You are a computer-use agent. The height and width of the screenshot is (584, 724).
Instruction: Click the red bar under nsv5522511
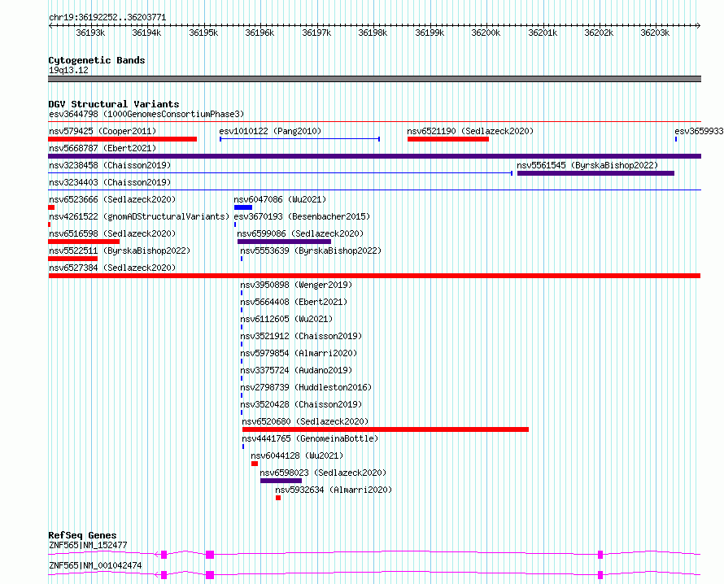pos(73,259)
